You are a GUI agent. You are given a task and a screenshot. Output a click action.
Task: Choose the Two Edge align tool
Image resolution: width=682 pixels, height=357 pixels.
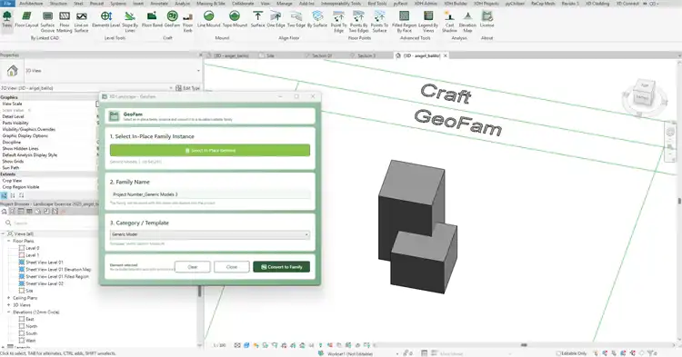[296, 20]
